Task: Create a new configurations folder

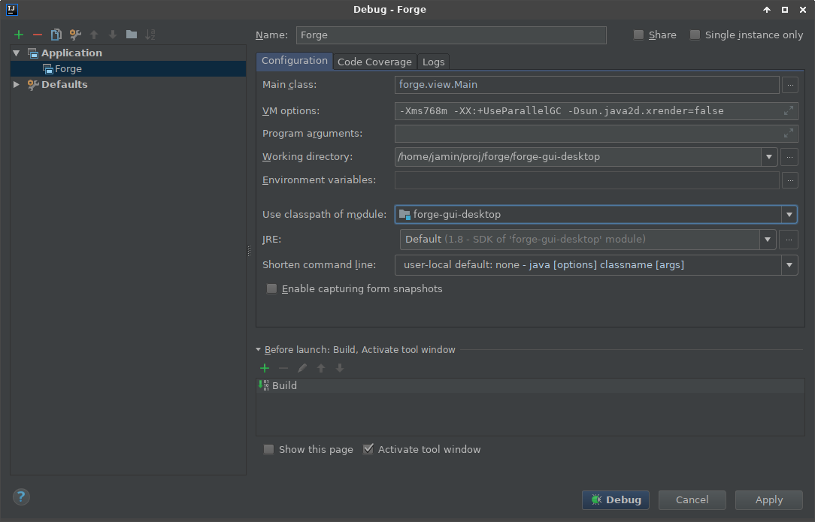Action: click(x=131, y=35)
